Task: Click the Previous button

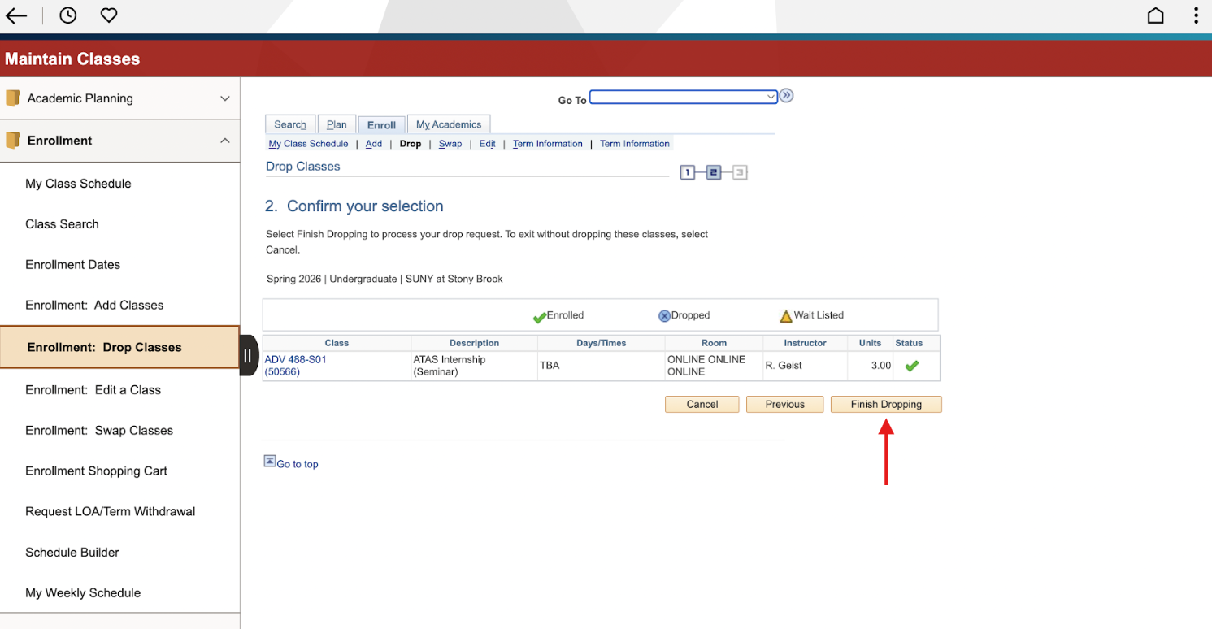Action: click(x=784, y=405)
